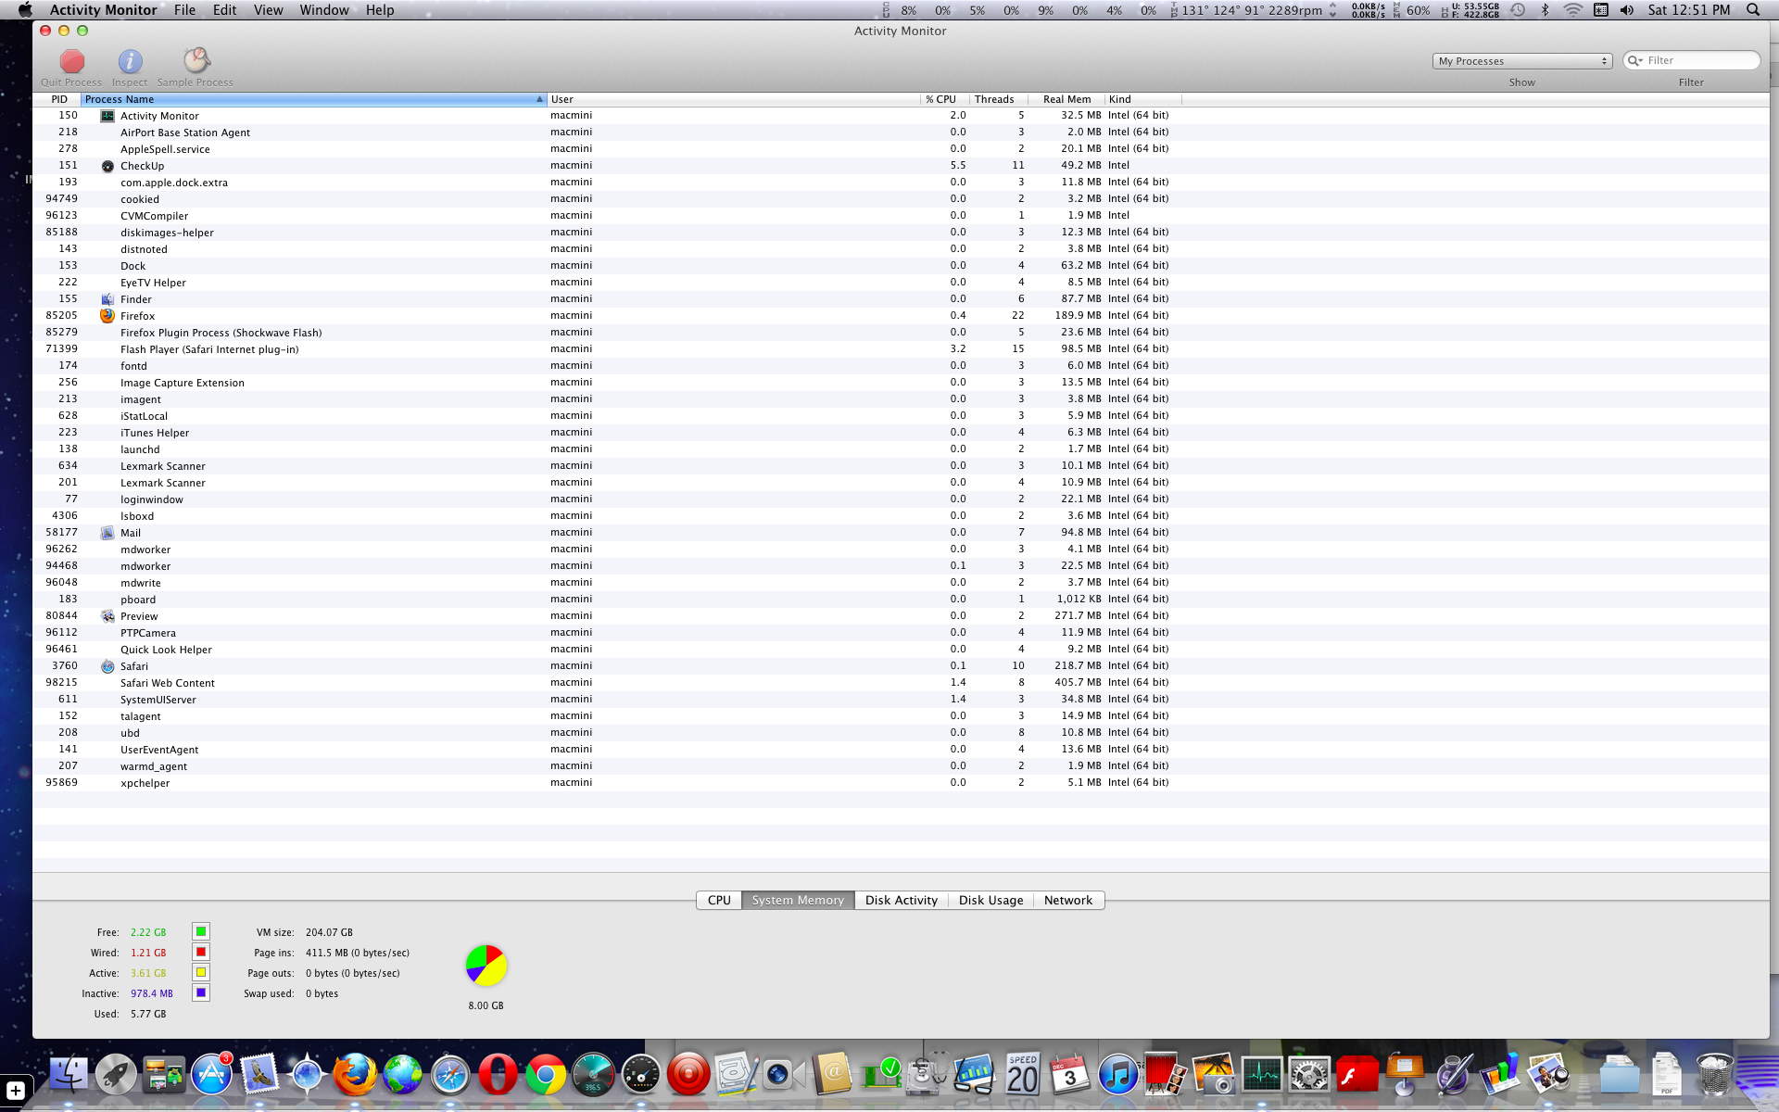Click the Inspect info icon

(x=130, y=62)
